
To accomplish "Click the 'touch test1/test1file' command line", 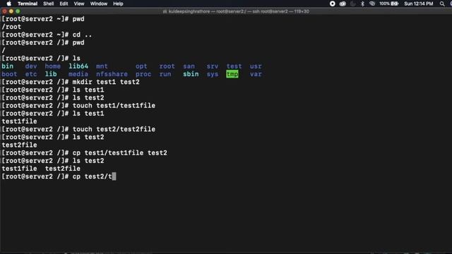I will pyautogui.click(x=78, y=106).
